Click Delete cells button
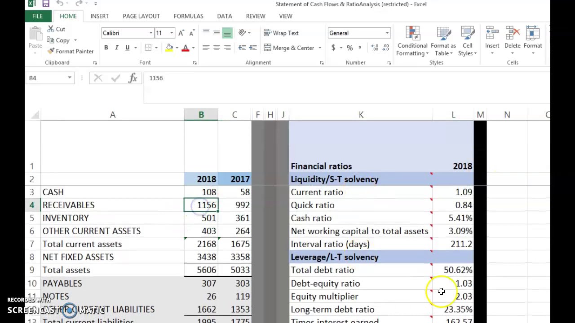 [x=512, y=40]
